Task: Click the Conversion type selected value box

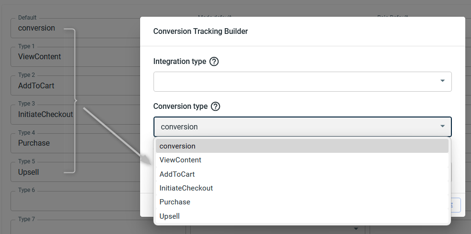Action: coord(303,127)
